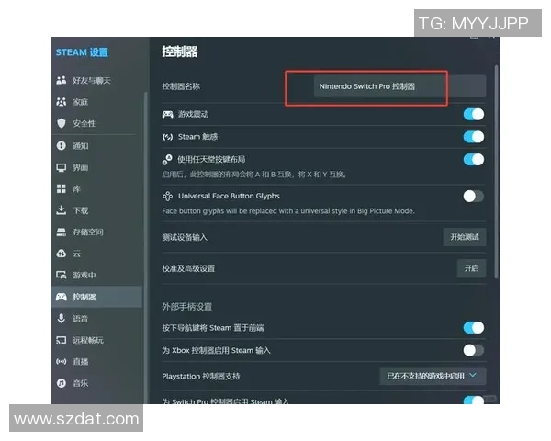Click the In Game (游戏中) icon
Screen dimensions: 551x441
click(62, 275)
